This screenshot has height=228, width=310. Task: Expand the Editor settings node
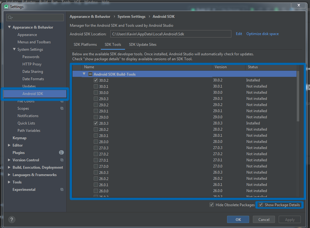(x=9, y=145)
